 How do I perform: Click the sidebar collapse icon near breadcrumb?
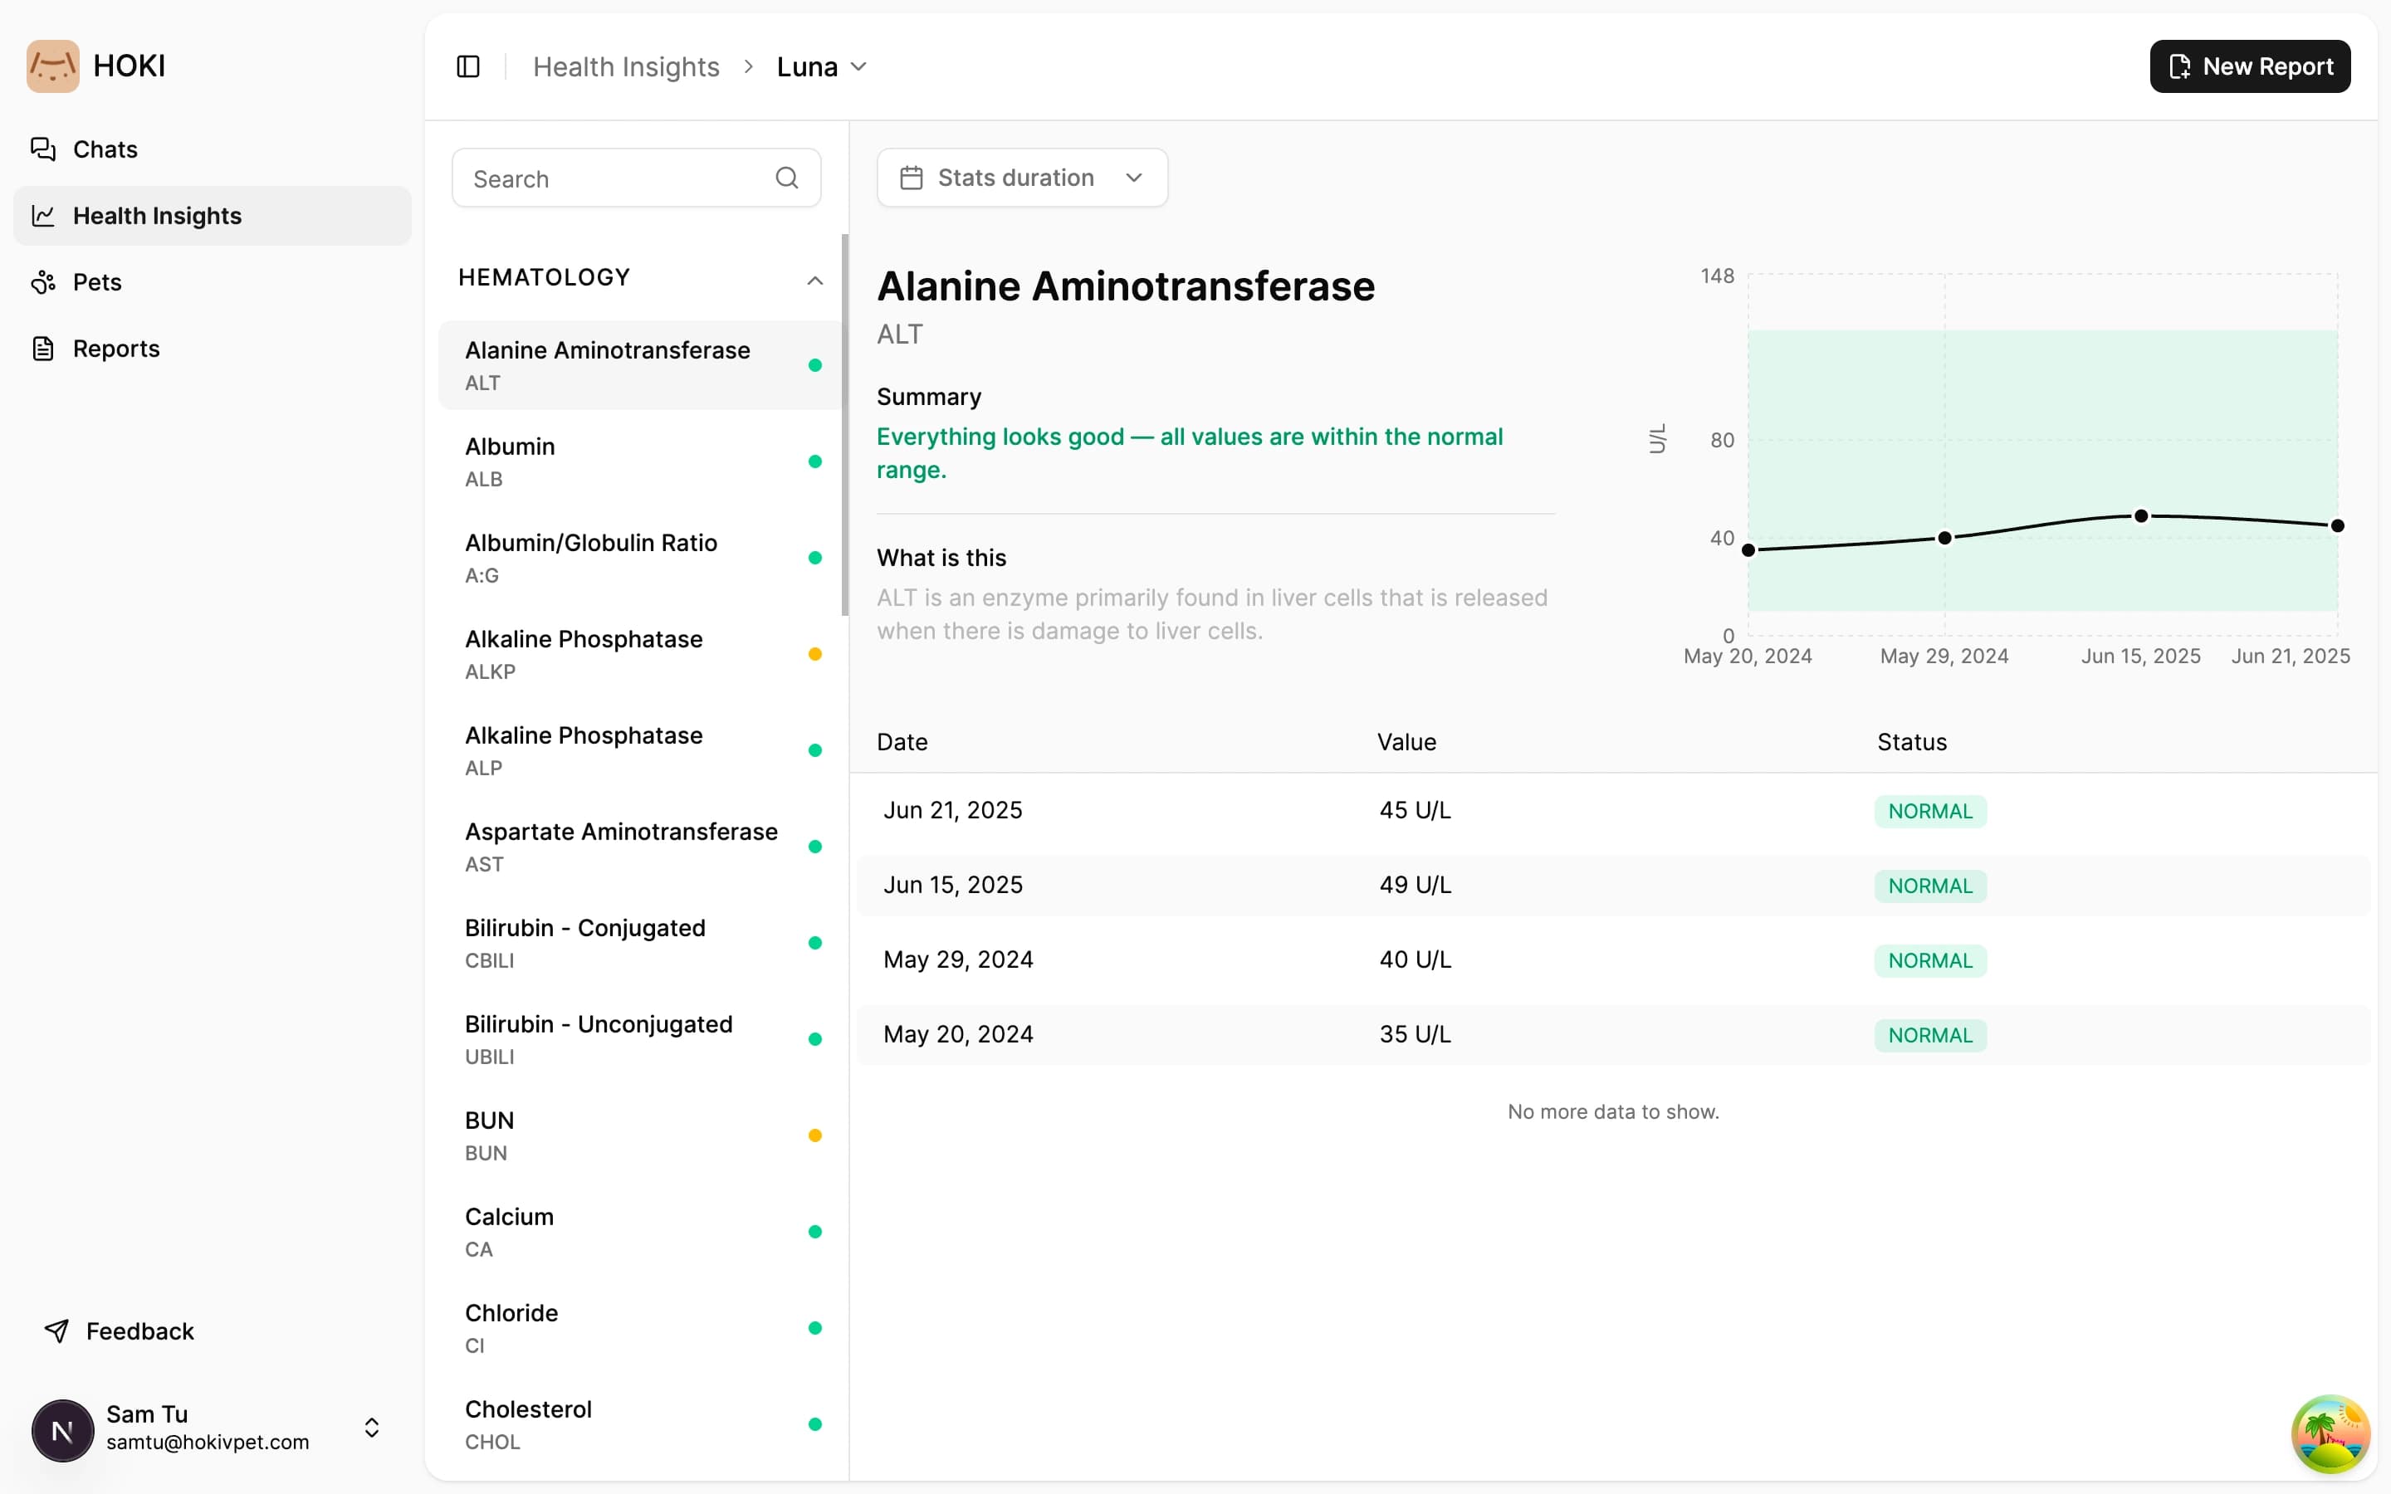(x=467, y=66)
